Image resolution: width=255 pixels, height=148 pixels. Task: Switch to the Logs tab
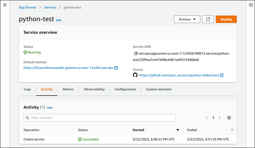tap(27, 89)
